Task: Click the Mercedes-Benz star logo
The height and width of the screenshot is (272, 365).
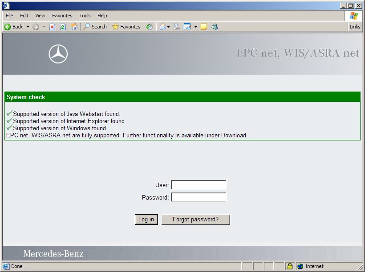Action: [x=58, y=54]
